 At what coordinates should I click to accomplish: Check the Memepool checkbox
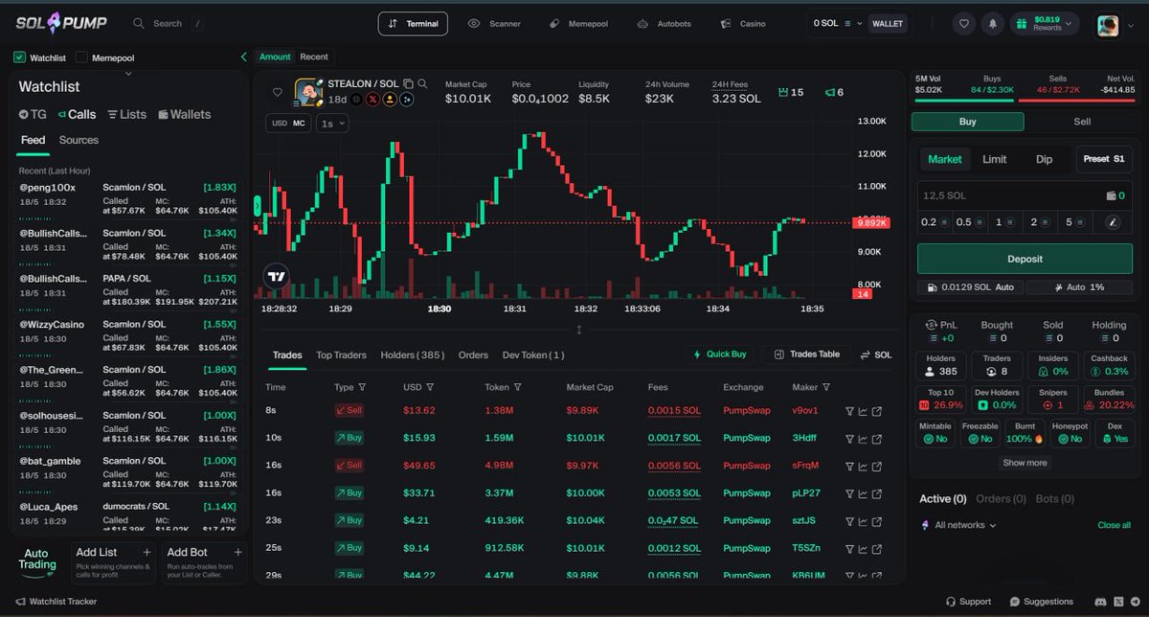81,57
